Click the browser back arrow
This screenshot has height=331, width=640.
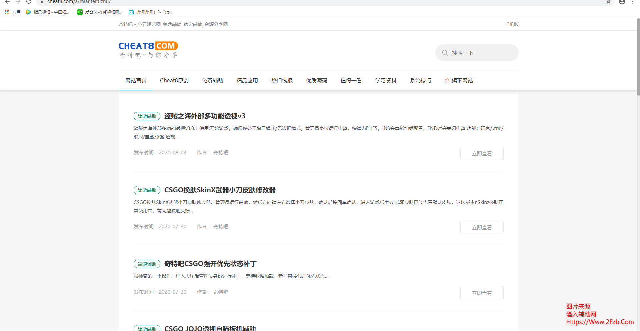coord(7,2)
